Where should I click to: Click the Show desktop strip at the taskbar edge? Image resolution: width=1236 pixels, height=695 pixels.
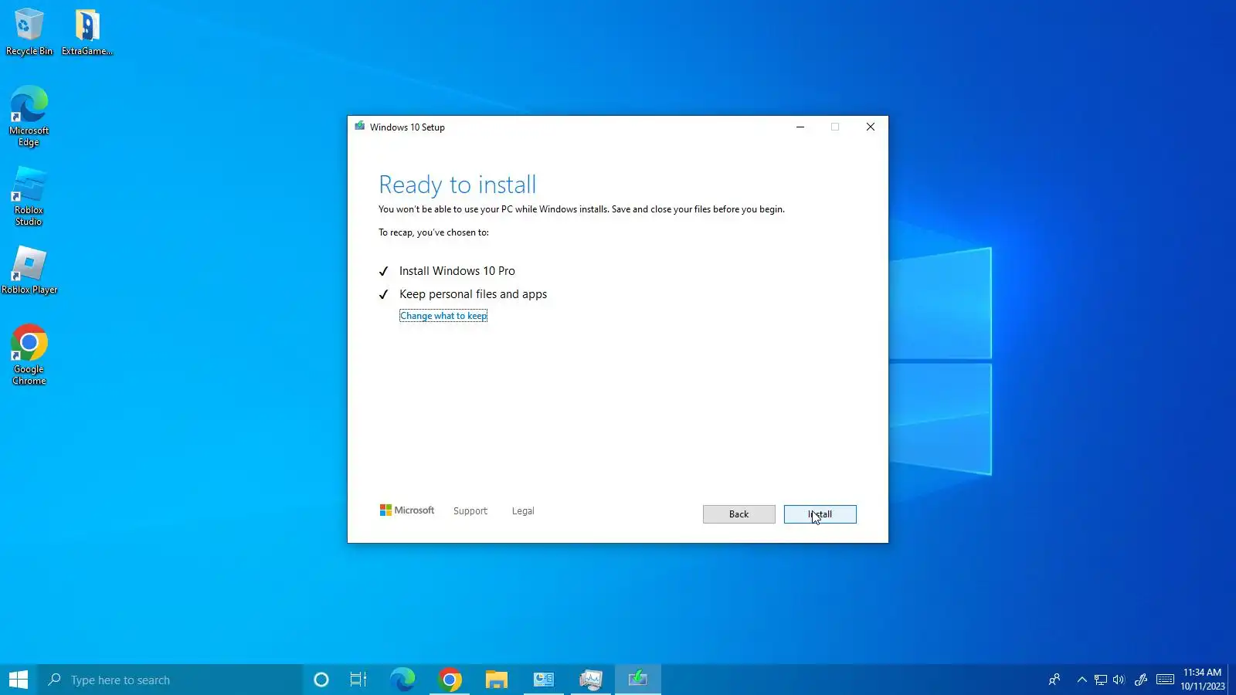pyautogui.click(x=1233, y=680)
